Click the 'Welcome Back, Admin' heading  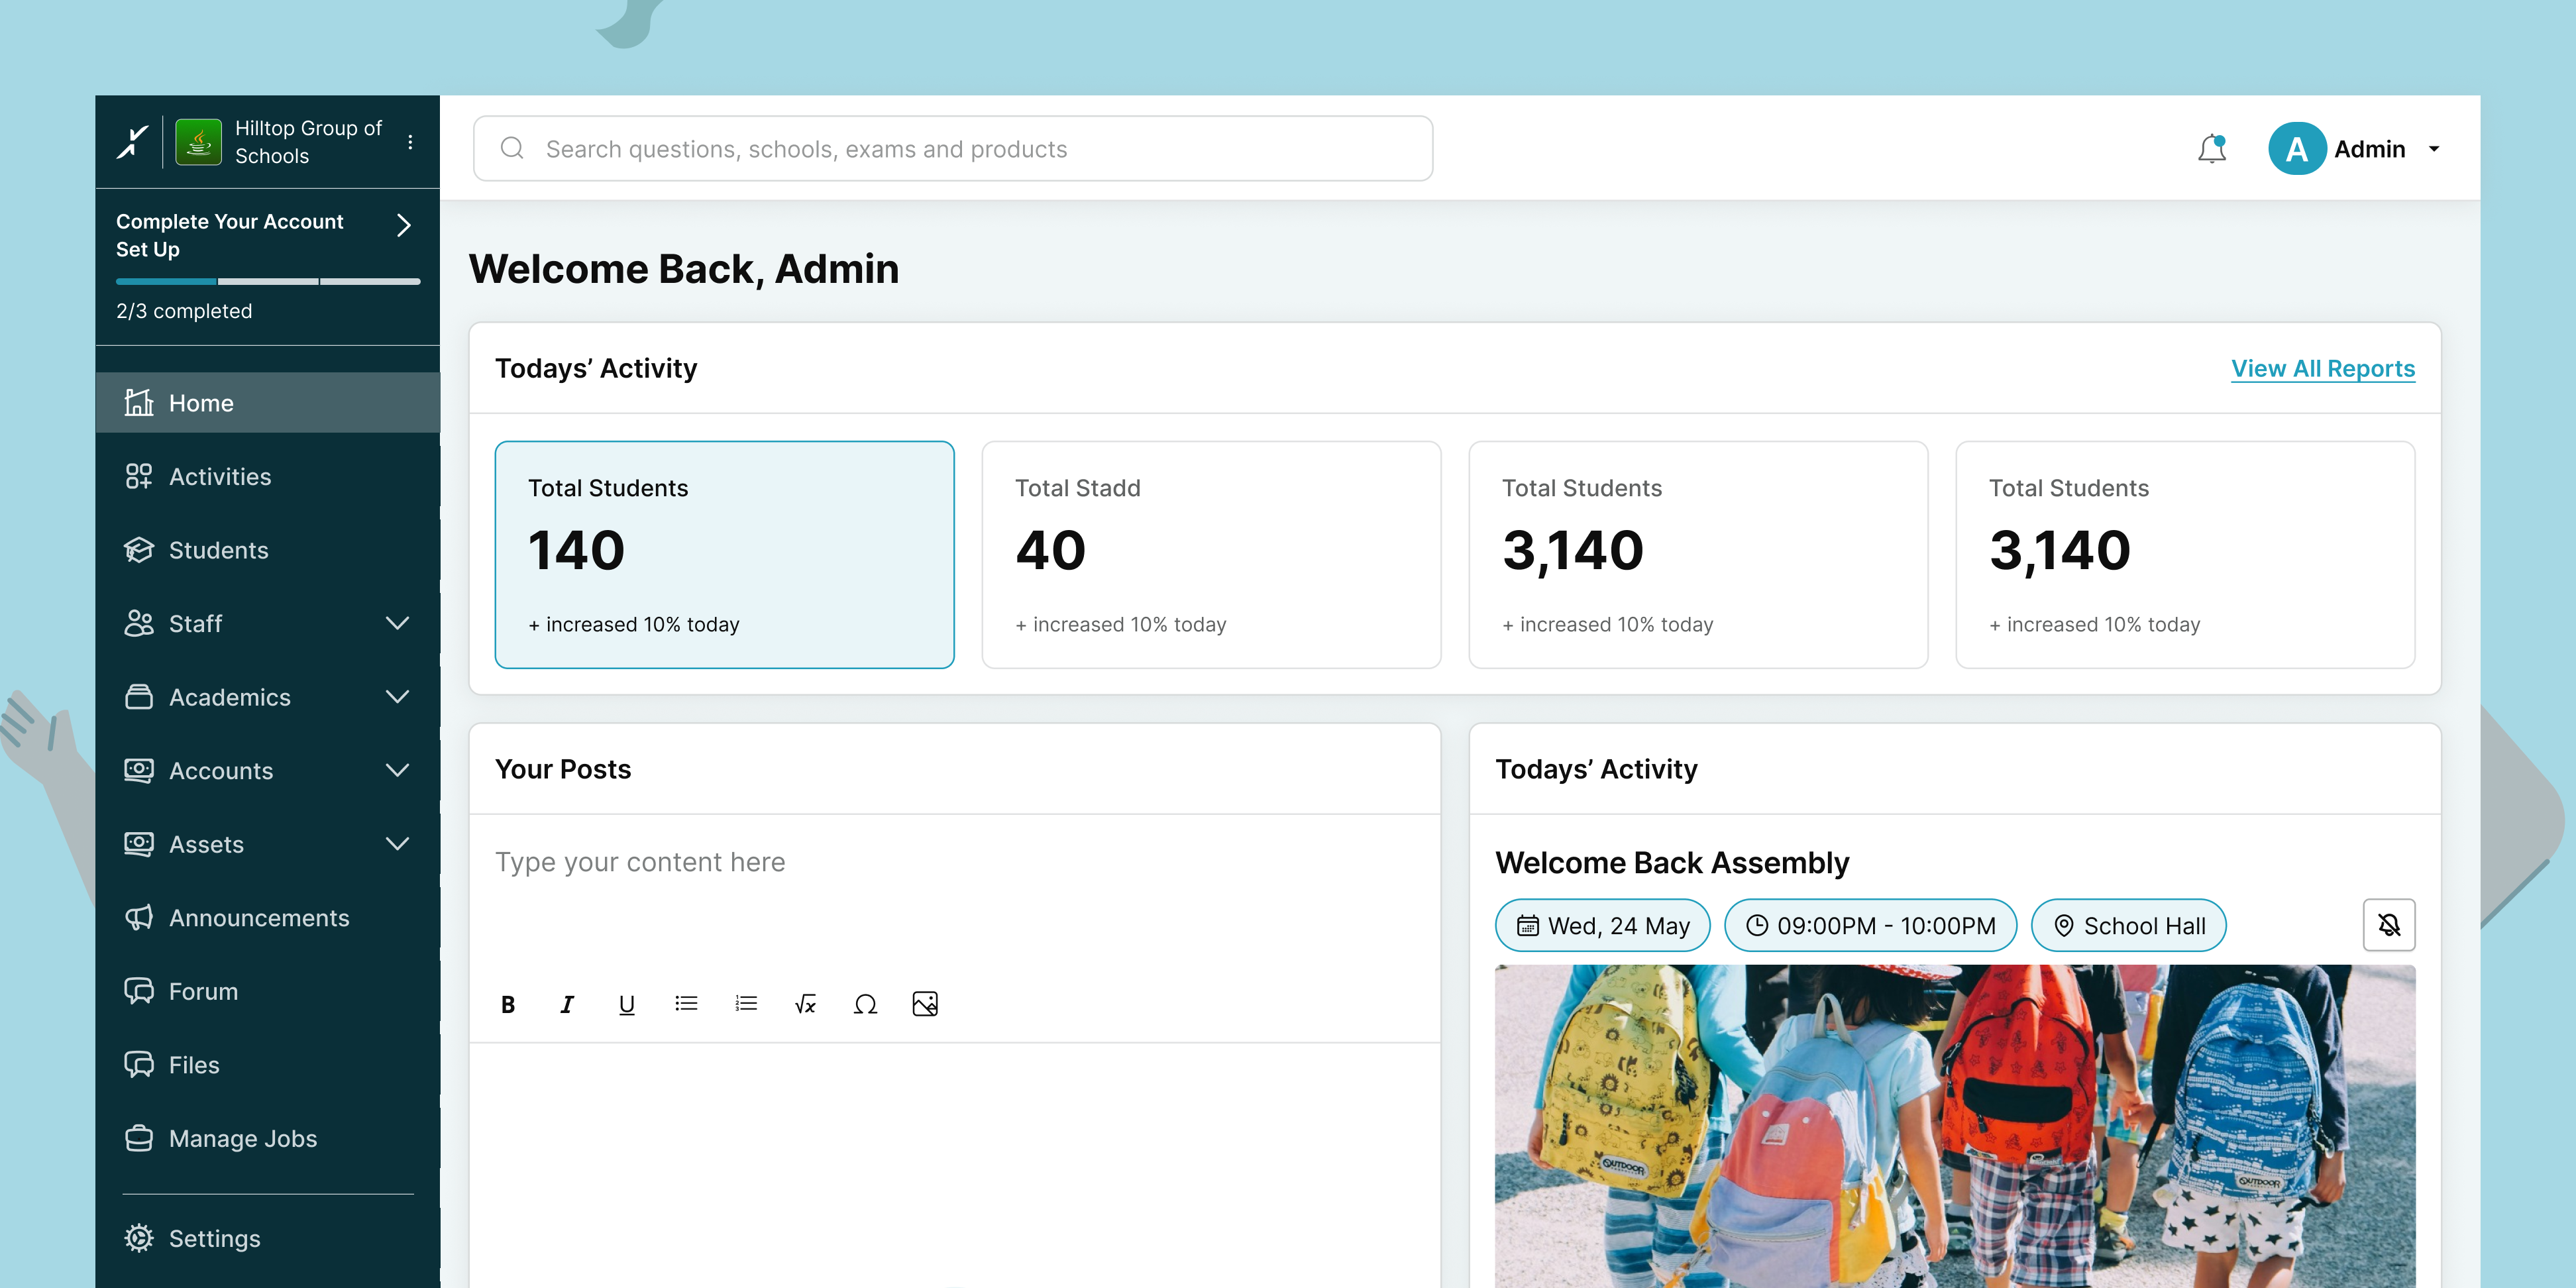pyautogui.click(x=684, y=269)
